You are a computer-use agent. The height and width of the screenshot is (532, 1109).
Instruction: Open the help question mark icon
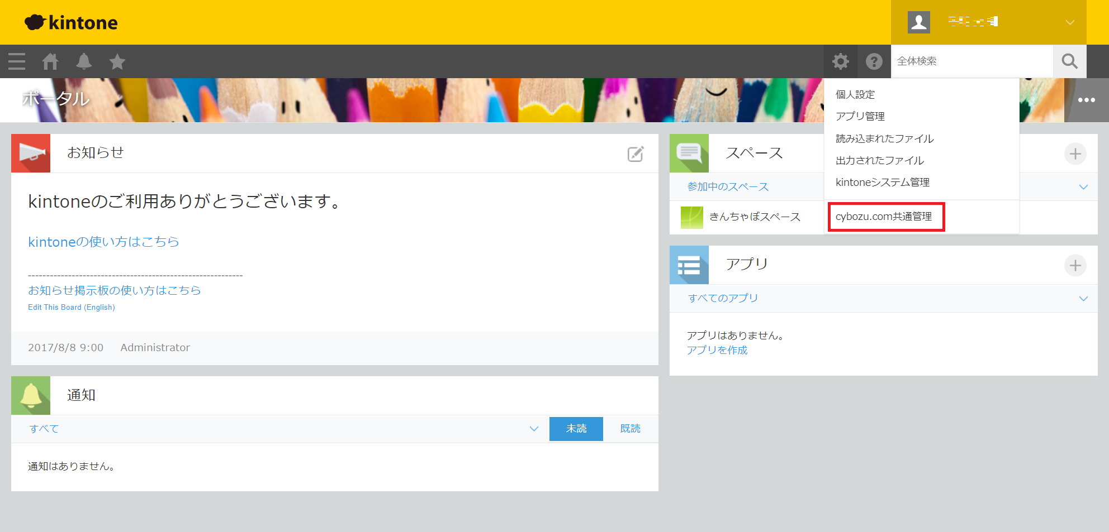[x=874, y=61]
